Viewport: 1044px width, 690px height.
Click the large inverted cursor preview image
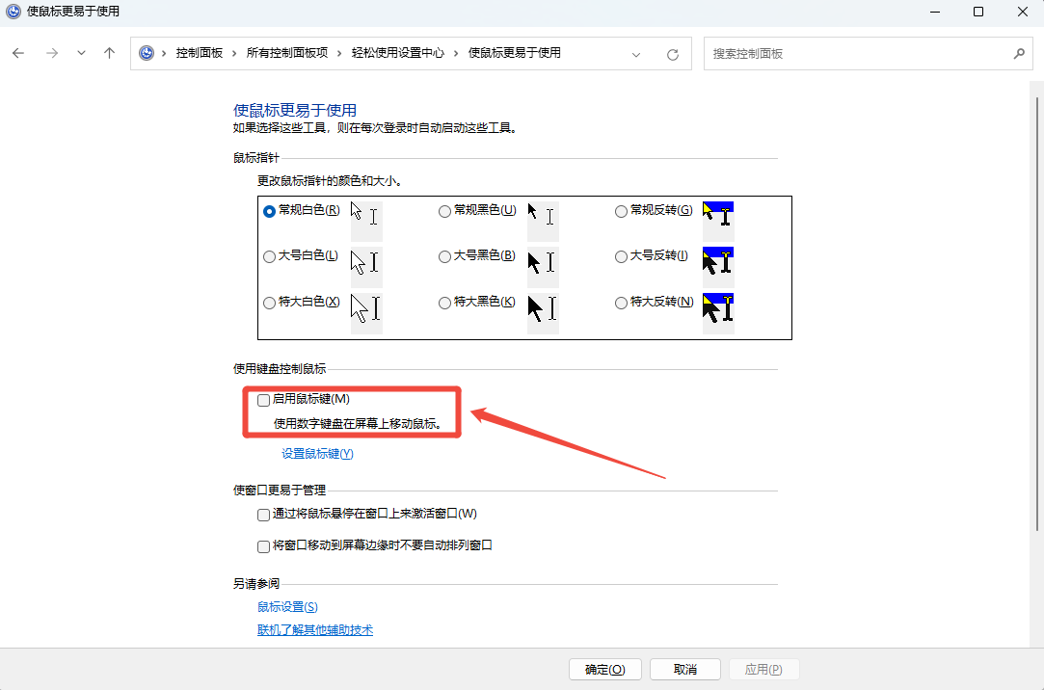[x=718, y=267]
